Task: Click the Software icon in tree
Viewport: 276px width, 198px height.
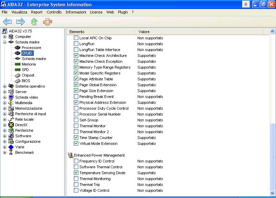Action: coord(11,136)
